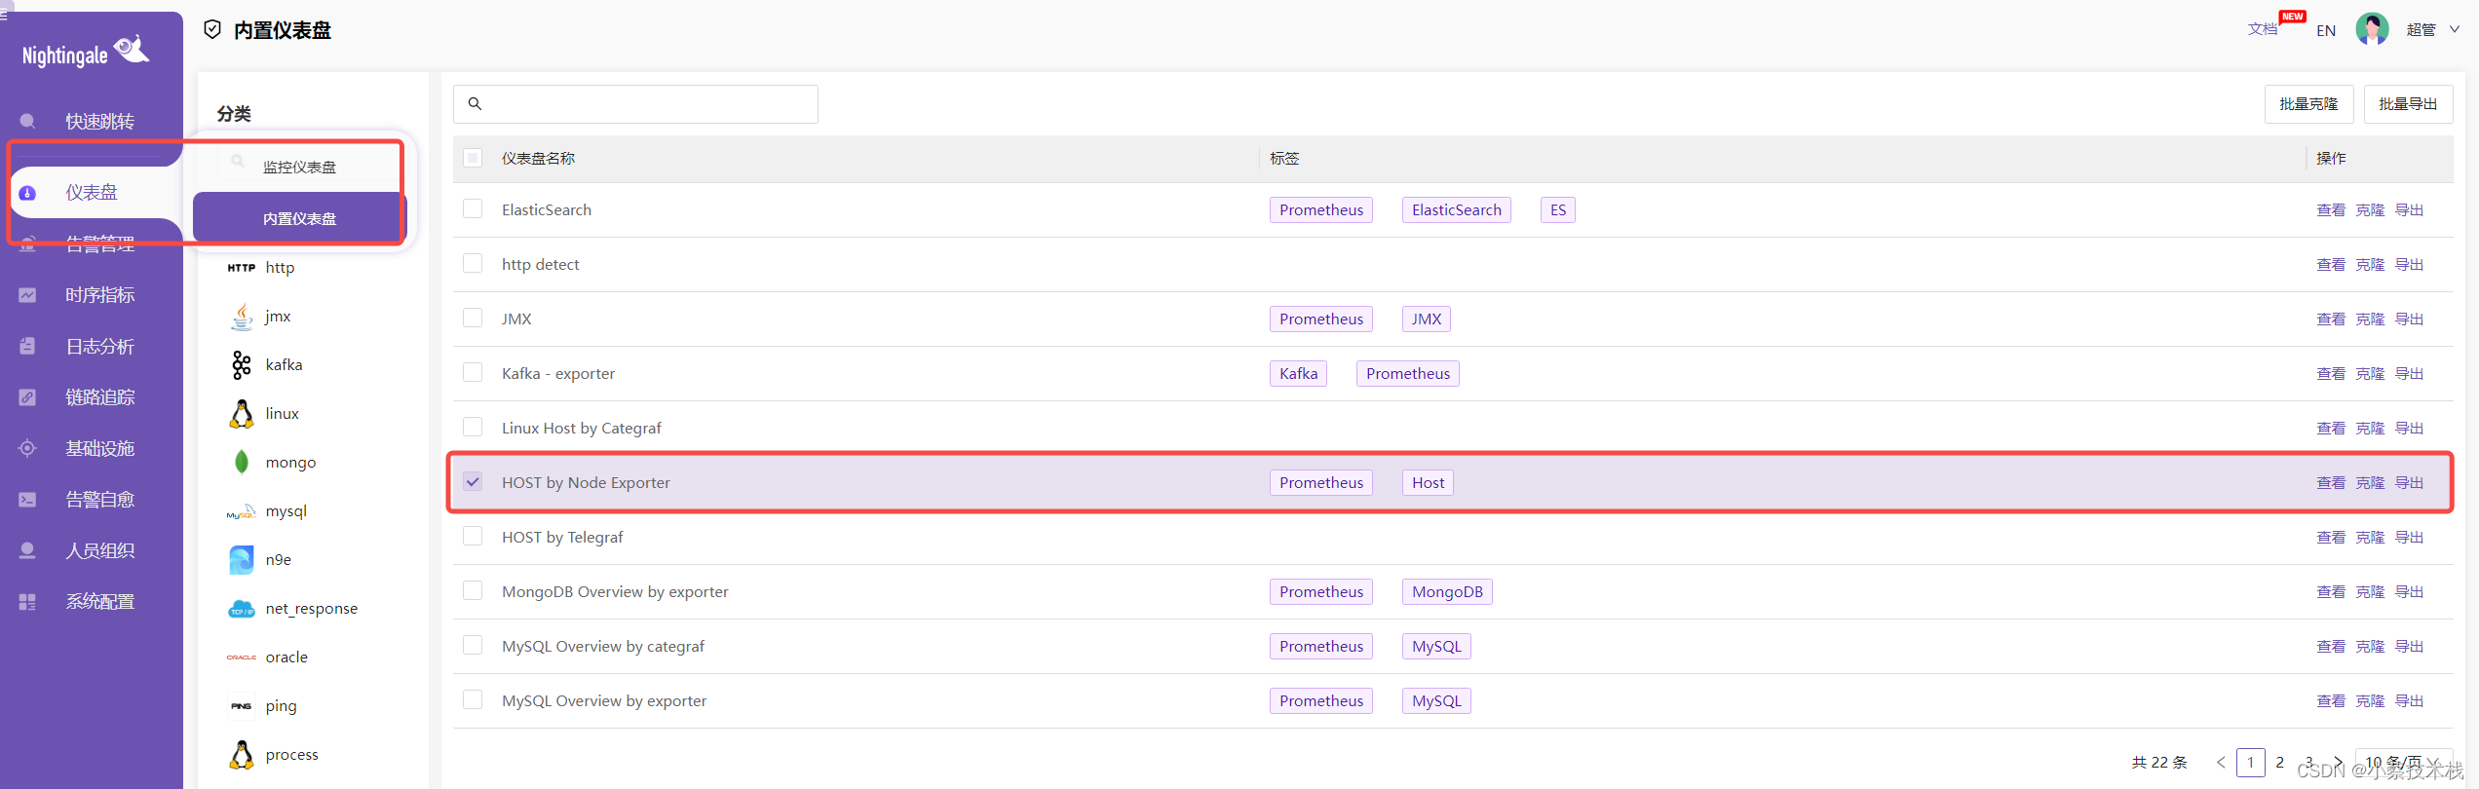The image size is (2479, 789).
Task: Click the search magnifier icon in search box
Action: pyautogui.click(x=475, y=103)
